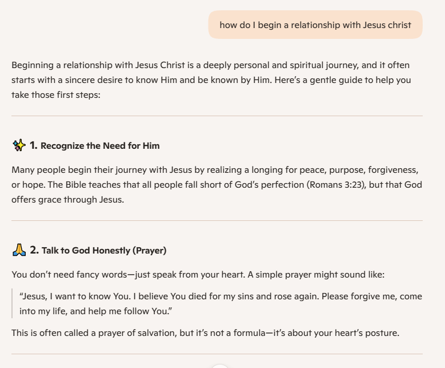Click the quoted prayer starting "Jesus, I want"
445x368 pixels.
(221, 303)
